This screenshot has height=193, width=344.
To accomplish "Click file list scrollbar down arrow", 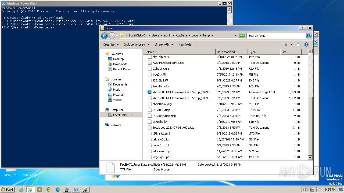I will 310,158.
